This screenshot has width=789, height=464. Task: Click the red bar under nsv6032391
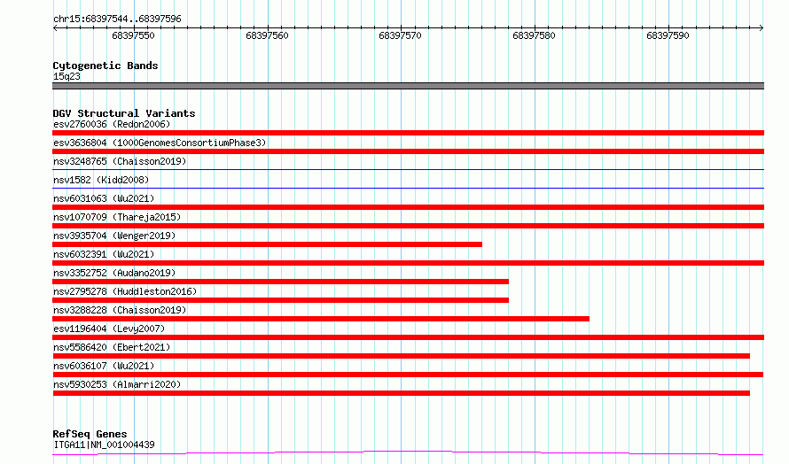(408, 263)
